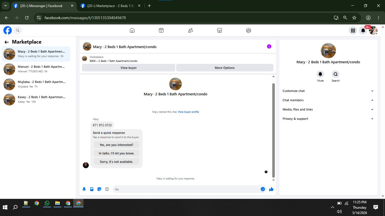Screen dimensions: 385x216
Task: Expand the Customize chat section
Action: [x=328, y=91]
